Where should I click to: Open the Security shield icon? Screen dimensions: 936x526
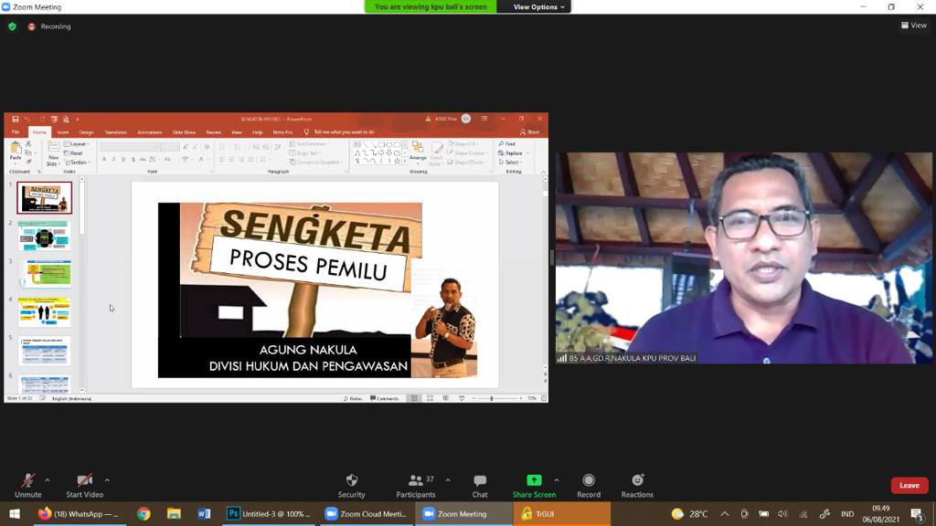click(x=351, y=480)
